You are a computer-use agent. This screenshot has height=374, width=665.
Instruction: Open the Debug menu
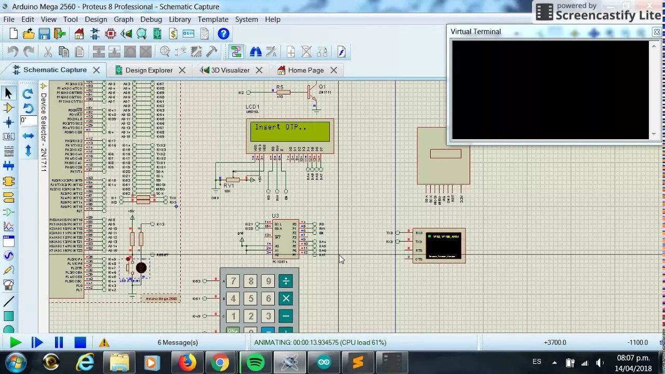(x=151, y=19)
